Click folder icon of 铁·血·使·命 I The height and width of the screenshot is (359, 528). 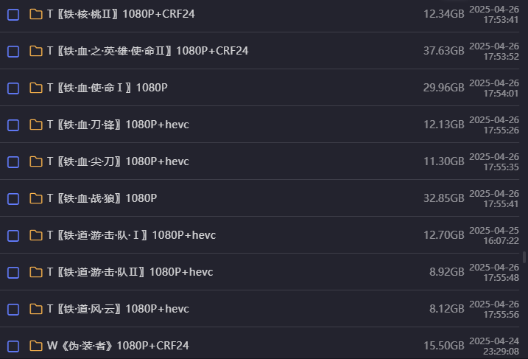[35, 88]
